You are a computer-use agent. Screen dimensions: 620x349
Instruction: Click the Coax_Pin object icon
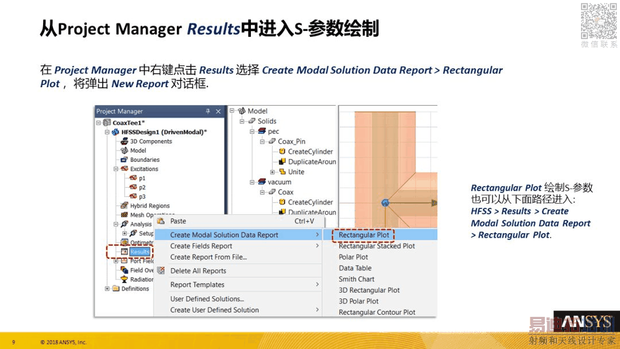coord(272,141)
